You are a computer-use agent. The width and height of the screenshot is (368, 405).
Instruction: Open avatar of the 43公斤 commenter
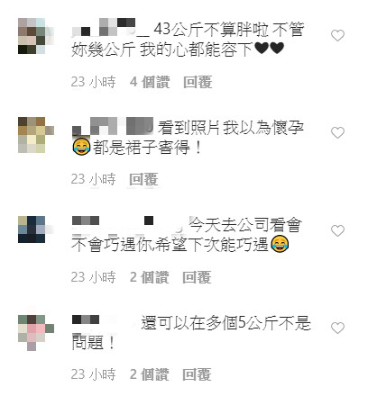point(36,36)
